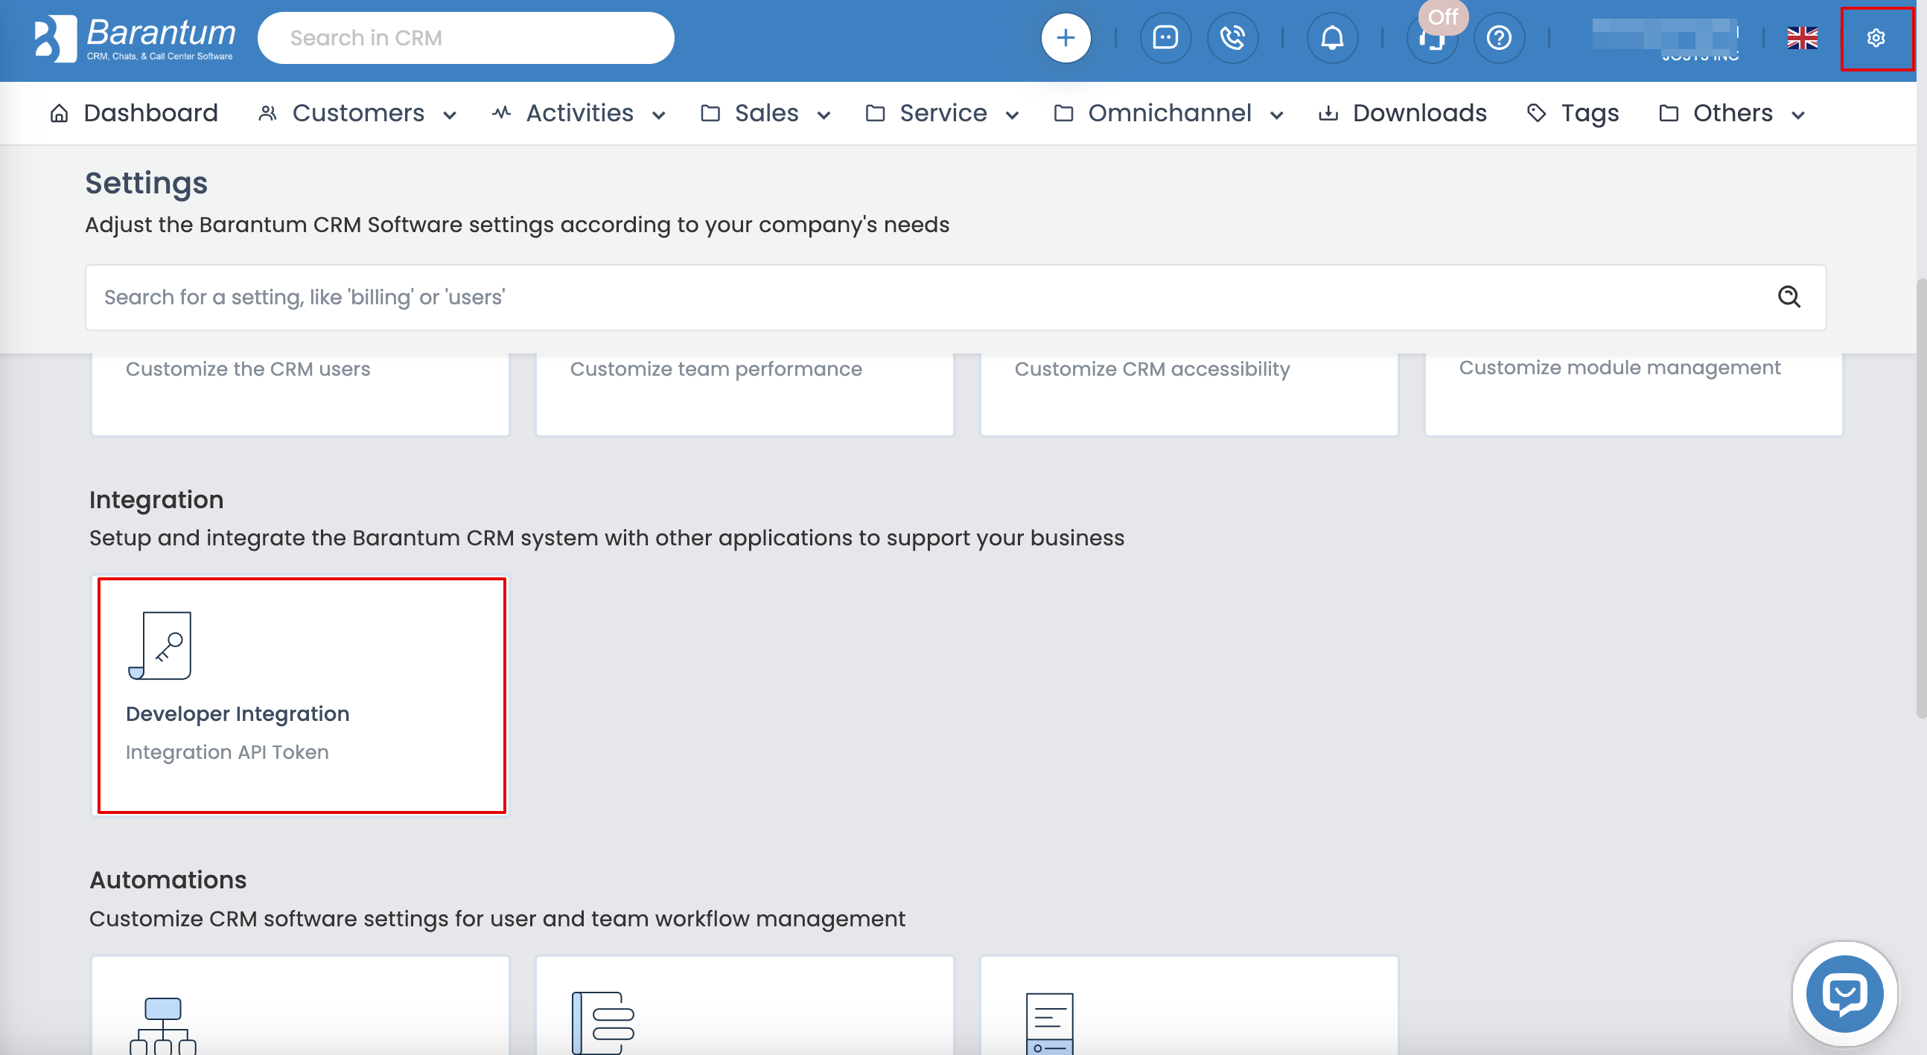Click the Search in CRM field
1927x1055 pixels.
click(x=465, y=38)
